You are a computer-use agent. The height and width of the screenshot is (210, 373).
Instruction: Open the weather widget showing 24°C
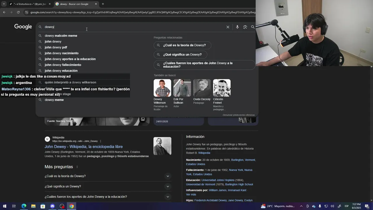coord(278,206)
